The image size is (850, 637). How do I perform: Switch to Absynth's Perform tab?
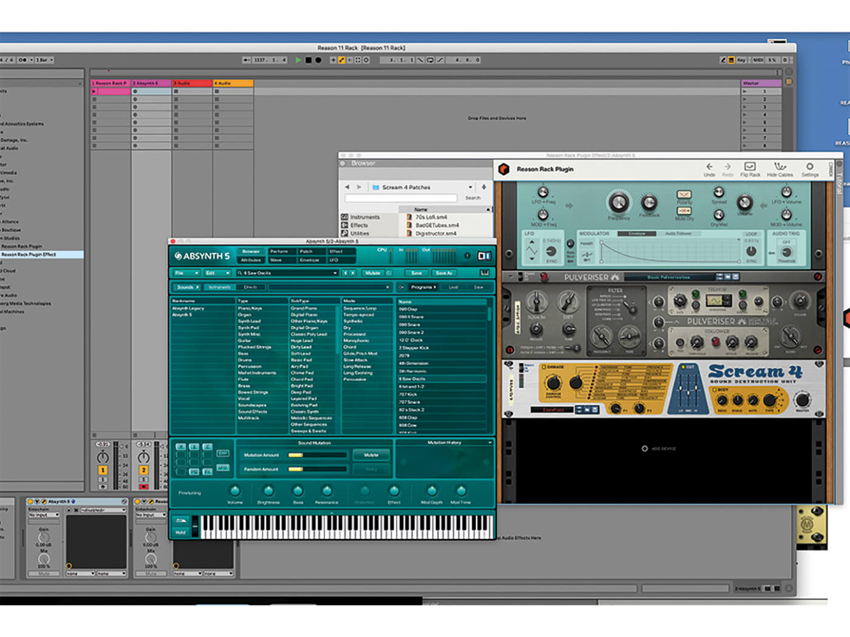(x=279, y=251)
